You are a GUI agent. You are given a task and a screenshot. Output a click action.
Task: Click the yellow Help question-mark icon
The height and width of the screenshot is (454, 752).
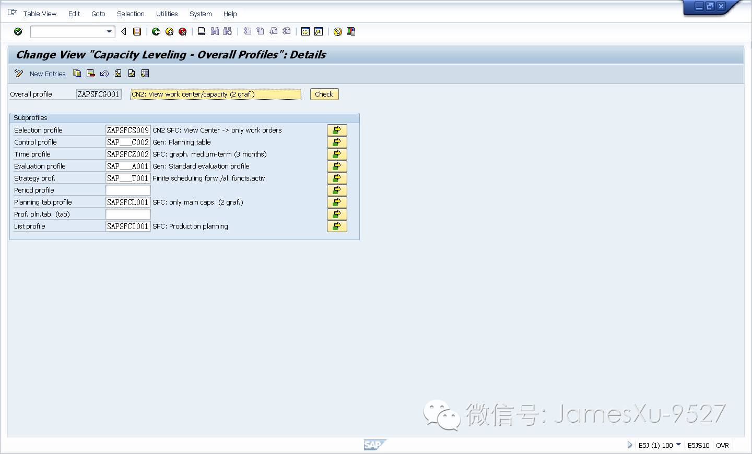338,32
